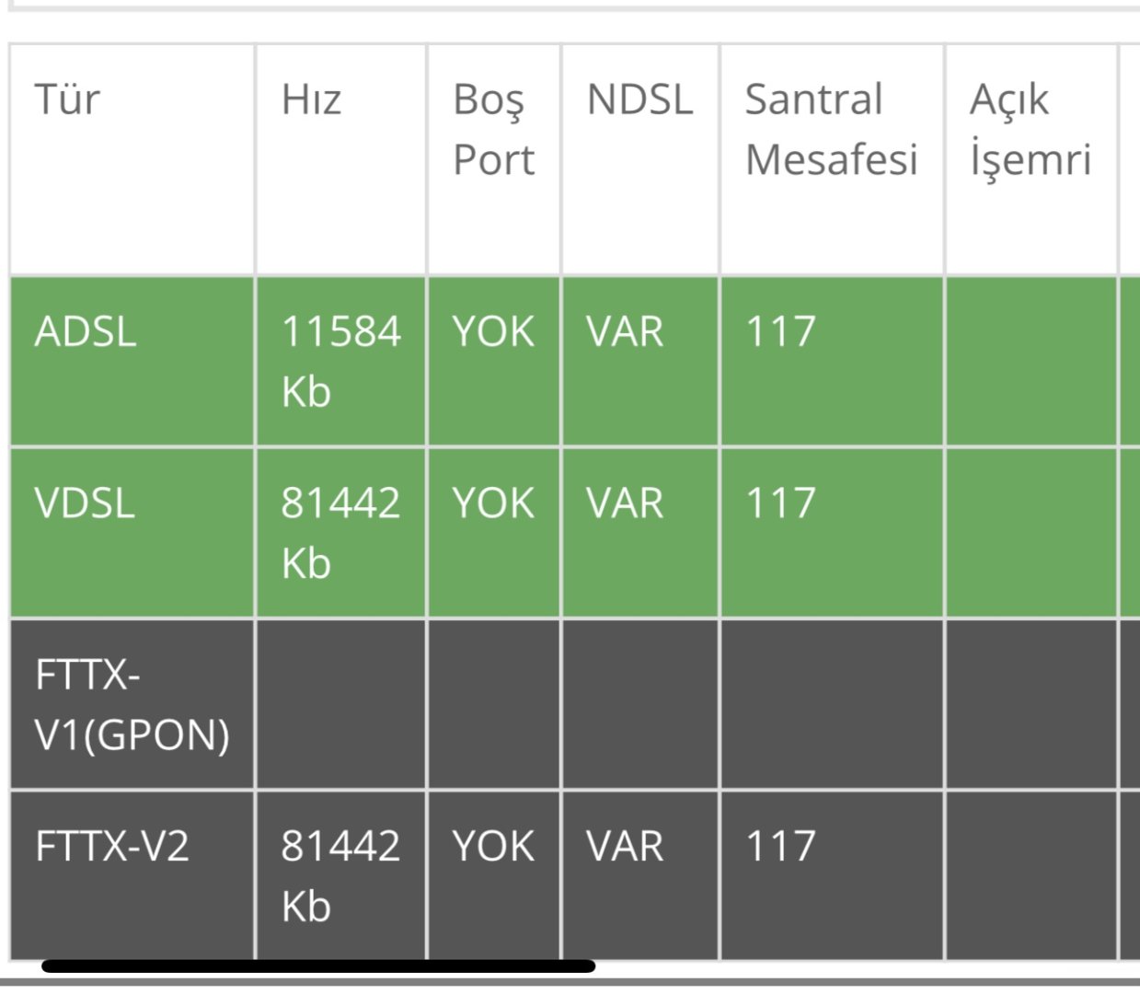This screenshot has width=1140, height=994.
Task: Click the Açık İşemri column header
Action: pos(1030,130)
